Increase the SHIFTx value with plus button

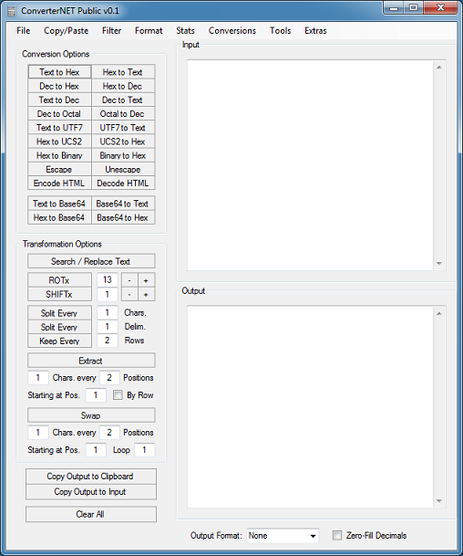click(x=146, y=294)
